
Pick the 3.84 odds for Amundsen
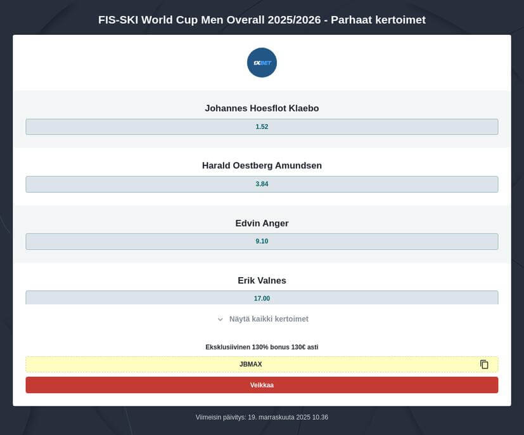tap(262, 184)
